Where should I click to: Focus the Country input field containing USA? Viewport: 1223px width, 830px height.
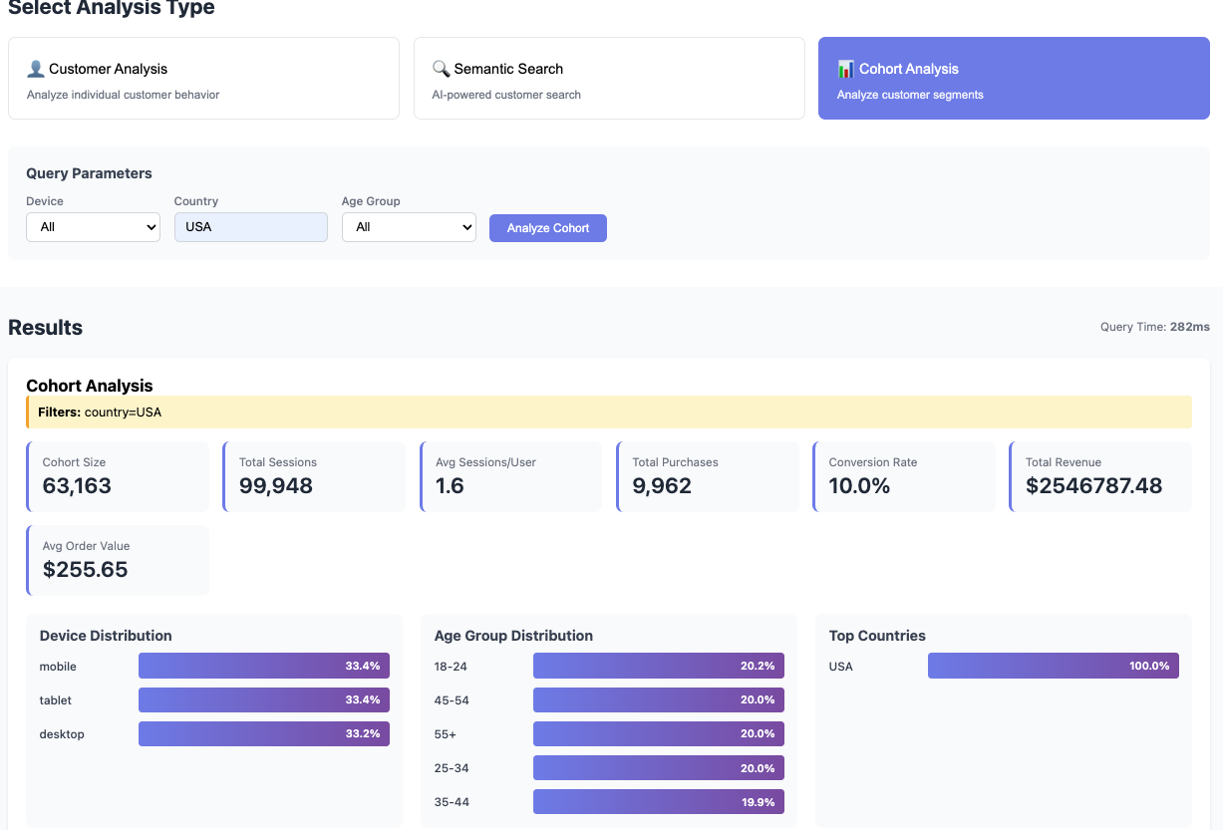tap(250, 227)
